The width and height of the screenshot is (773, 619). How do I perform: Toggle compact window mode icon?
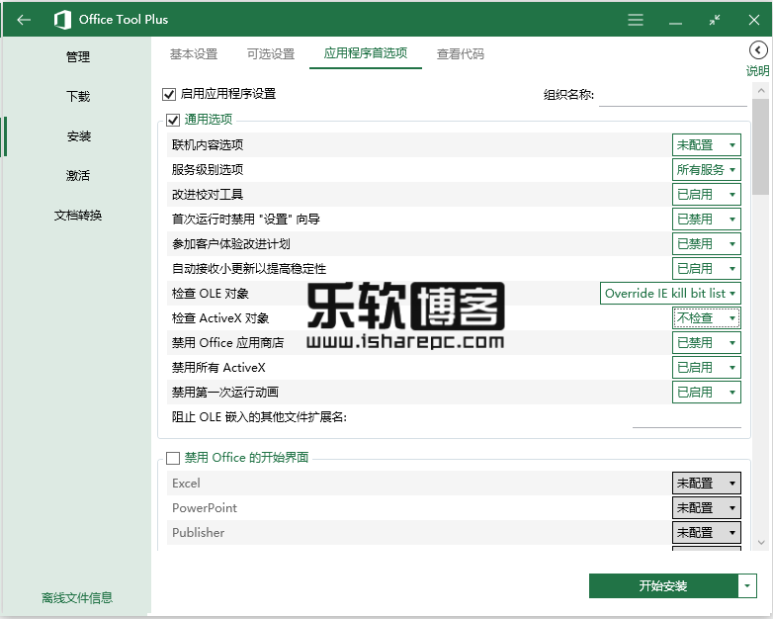tap(715, 20)
